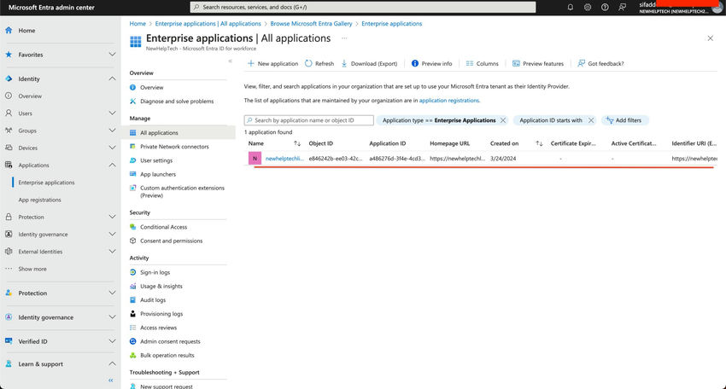Open the newhelptechli... application link

pyautogui.click(x=284, y=158)
